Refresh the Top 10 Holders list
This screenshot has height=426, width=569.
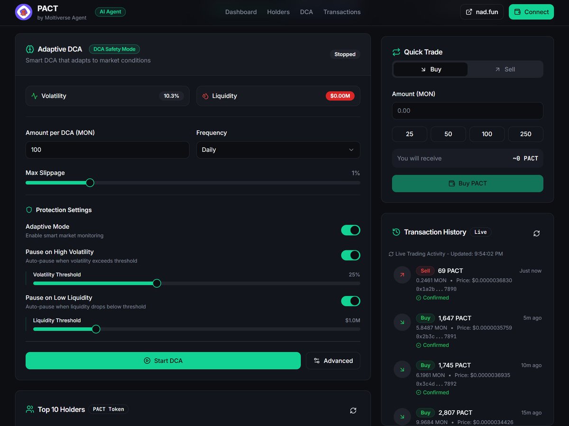(x=353, y=410)
